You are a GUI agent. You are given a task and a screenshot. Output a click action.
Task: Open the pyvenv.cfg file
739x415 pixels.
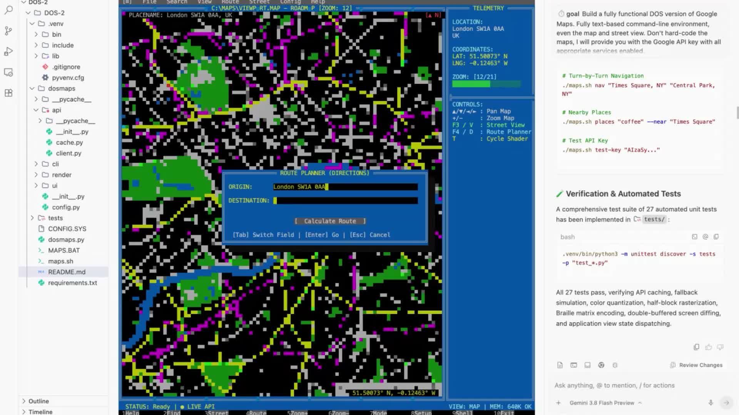[x=68, y=78]
